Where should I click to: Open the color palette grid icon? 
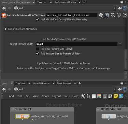(99, 96)
